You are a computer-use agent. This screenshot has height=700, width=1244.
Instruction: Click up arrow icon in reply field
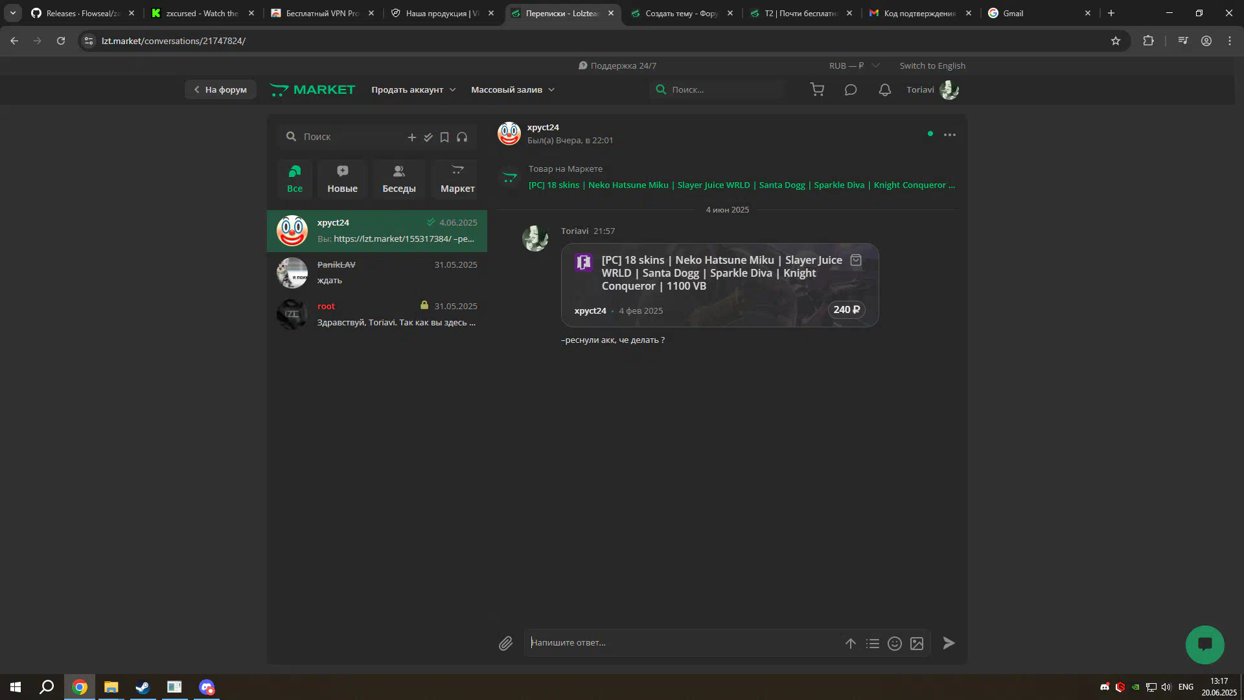coord(851,644)
